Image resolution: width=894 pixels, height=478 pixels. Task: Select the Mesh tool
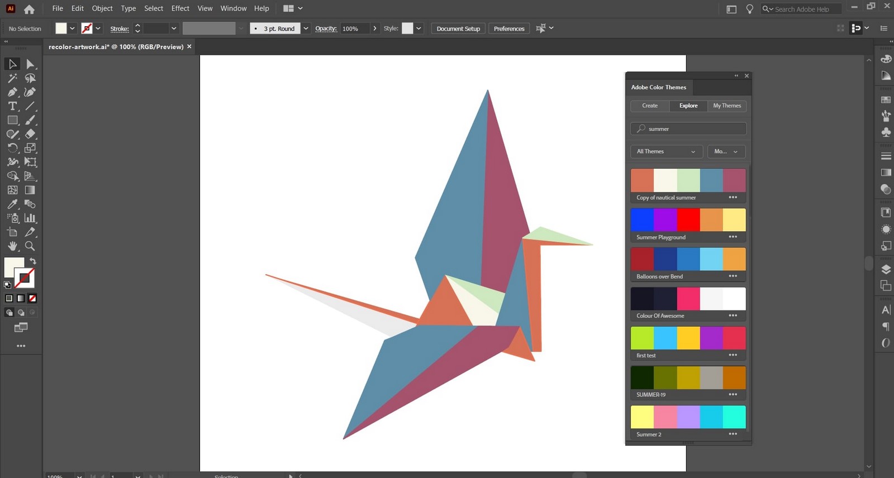pyautogui.click(x=12, y=190)
